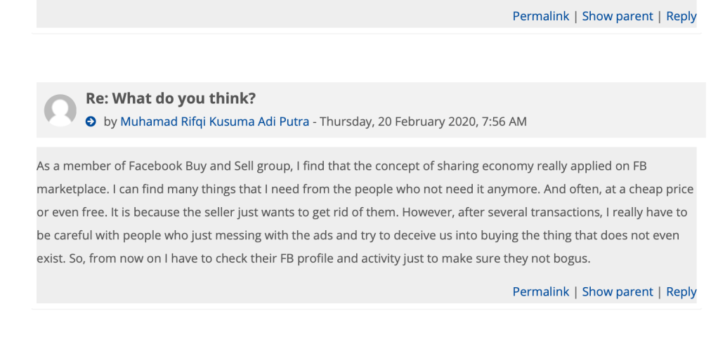Show parent of Muhamad Rifqi's post
This screenshot has width=718, height=344.
click(x=618, y=291)
